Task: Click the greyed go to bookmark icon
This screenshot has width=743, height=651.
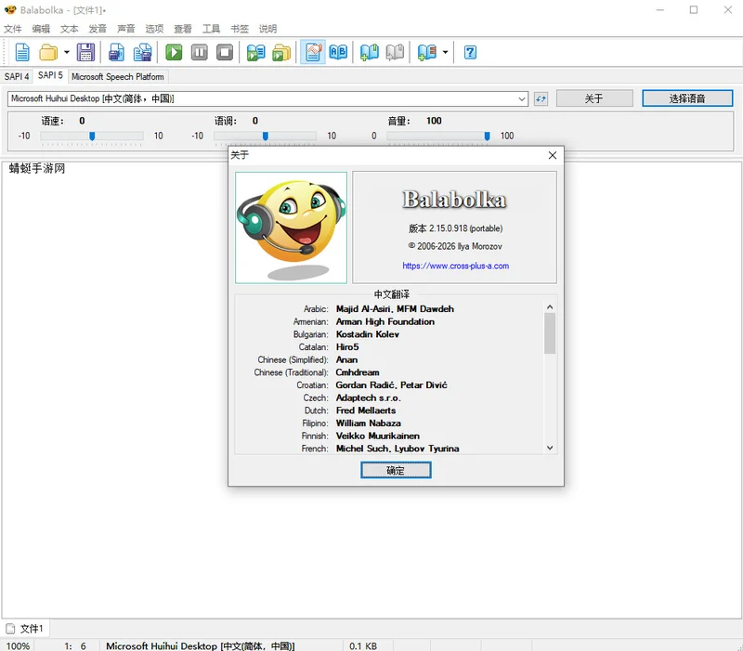Action: 395,52
